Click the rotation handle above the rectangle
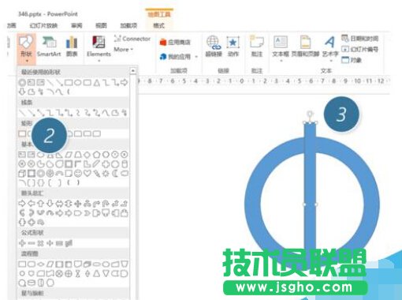 (311, 114)
